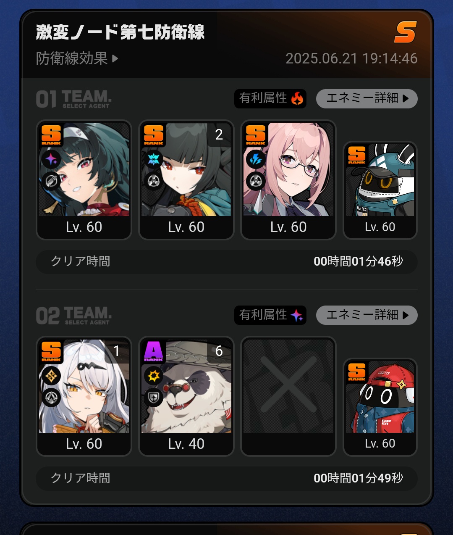Select the teal helmet Bangboo in Team 01
Viewport: 453px width, 535px height.
380,190
